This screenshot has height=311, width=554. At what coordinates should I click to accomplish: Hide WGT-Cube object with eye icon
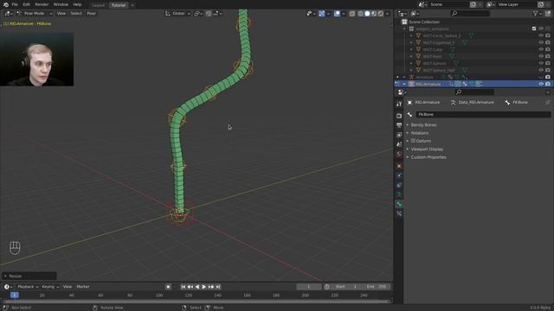[x=541, y=49]
